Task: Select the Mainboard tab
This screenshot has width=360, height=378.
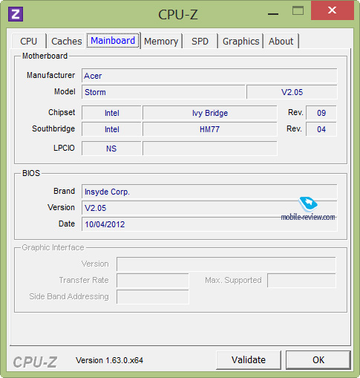Action: [x=113, y=40]
